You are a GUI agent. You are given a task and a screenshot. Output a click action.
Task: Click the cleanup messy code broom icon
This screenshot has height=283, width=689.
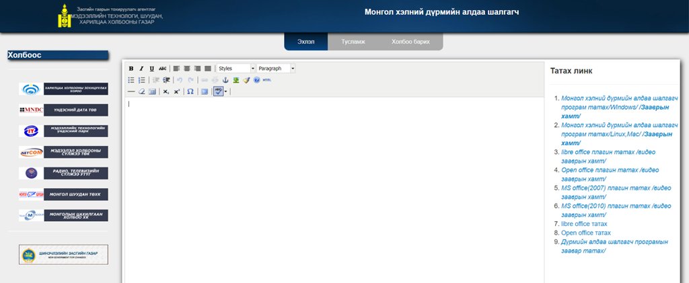coord(246,80)
